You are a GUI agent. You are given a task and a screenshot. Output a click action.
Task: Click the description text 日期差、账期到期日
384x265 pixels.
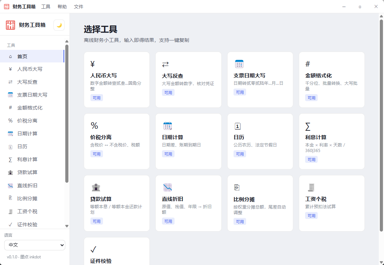[182, 145]
